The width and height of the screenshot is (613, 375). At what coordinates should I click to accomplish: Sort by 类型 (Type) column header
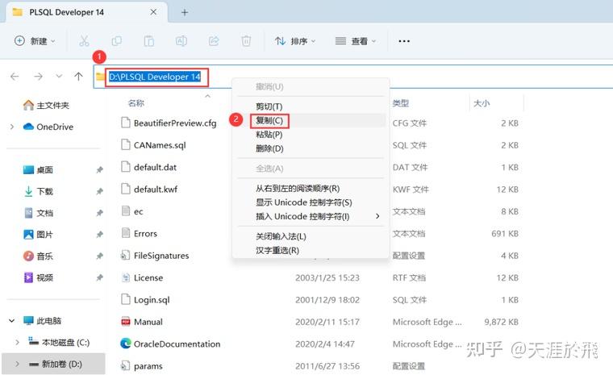coord(400,103)
